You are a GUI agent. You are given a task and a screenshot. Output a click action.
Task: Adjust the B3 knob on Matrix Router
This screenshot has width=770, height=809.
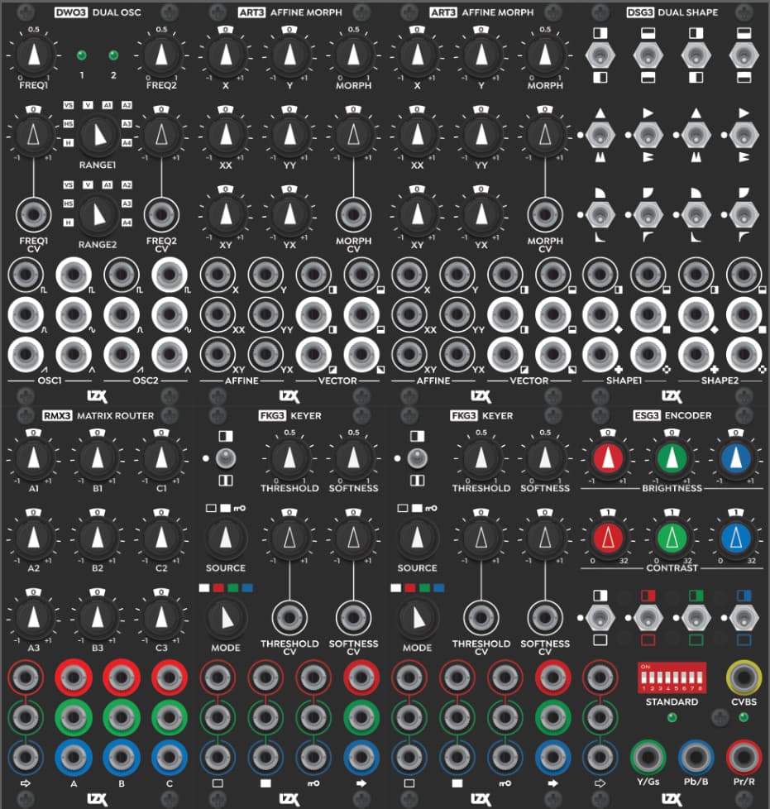coord(98,618)
